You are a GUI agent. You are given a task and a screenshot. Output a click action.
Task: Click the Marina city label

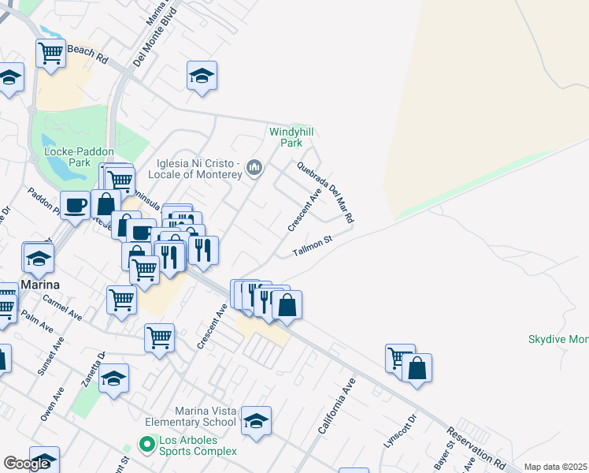pos(40,285)
